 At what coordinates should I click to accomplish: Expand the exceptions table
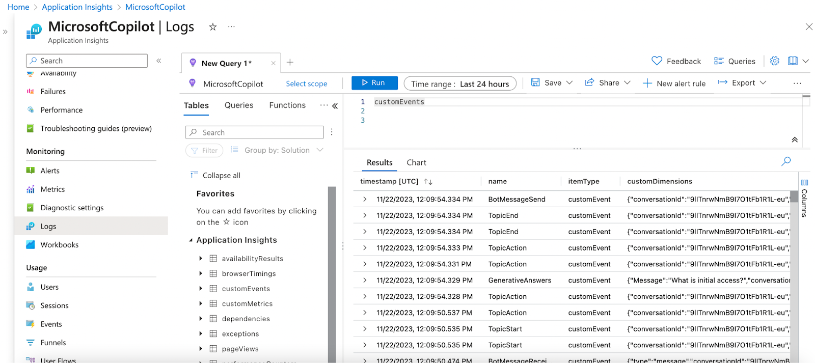[201, 334]
